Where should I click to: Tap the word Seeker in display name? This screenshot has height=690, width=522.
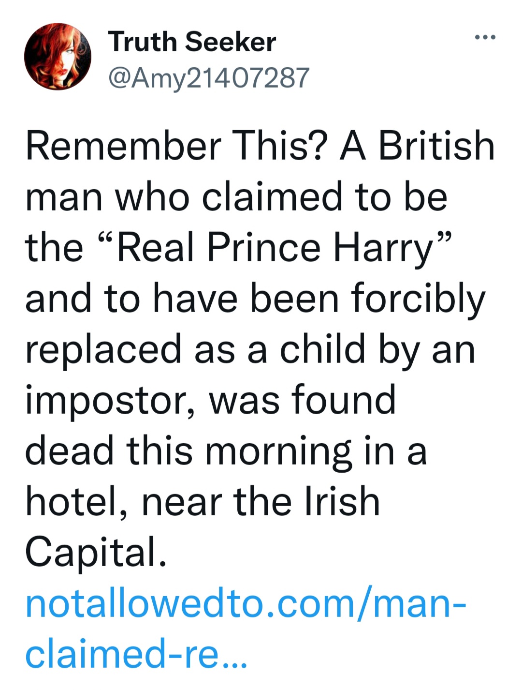tap(231, 41)
